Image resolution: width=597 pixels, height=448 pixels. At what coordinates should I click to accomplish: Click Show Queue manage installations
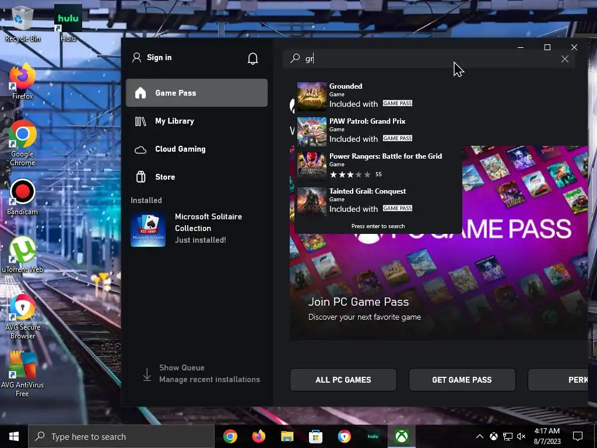click(209, 373)
